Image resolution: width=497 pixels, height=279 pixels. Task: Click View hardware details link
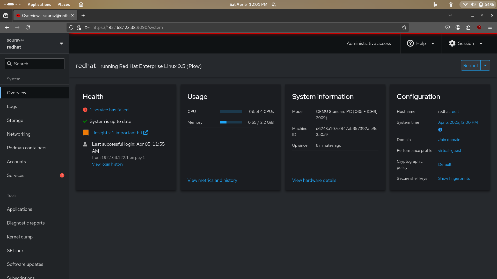pyautogui.click(x=314, y=180)
